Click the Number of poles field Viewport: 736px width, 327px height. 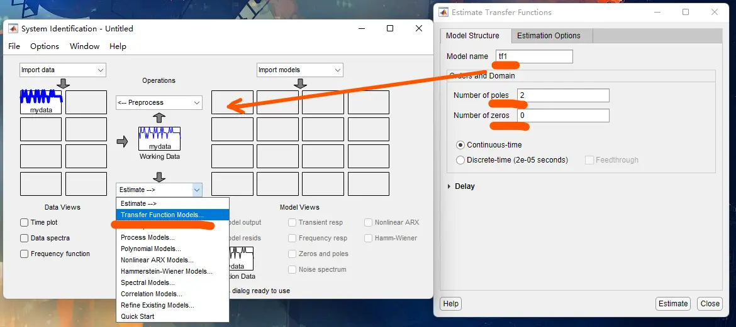point(563,95)
